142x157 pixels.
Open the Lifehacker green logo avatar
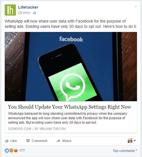point(10,10)
